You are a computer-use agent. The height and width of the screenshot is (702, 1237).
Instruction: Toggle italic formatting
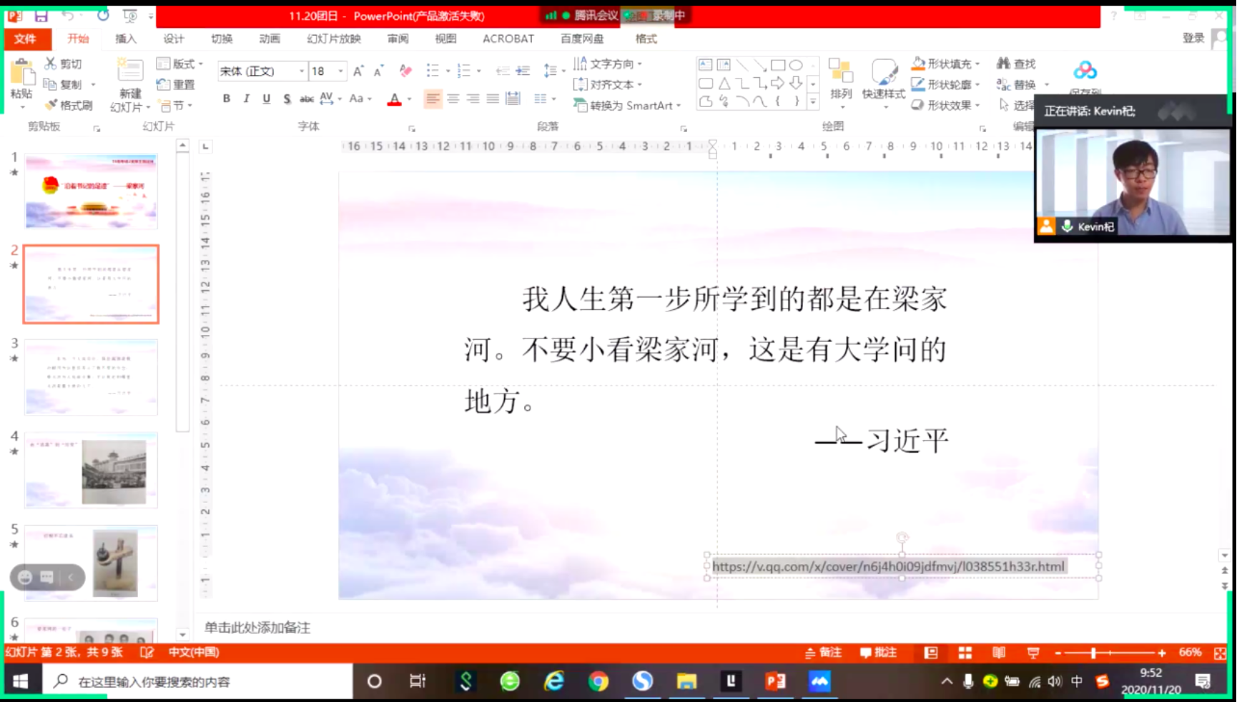click(x=246, y=99)
